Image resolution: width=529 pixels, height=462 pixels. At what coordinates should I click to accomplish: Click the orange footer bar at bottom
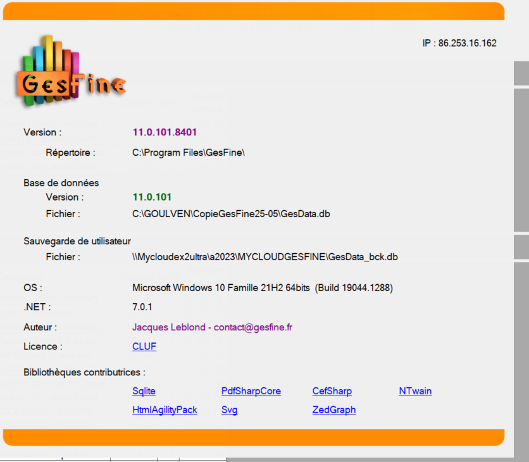(253, 437)
